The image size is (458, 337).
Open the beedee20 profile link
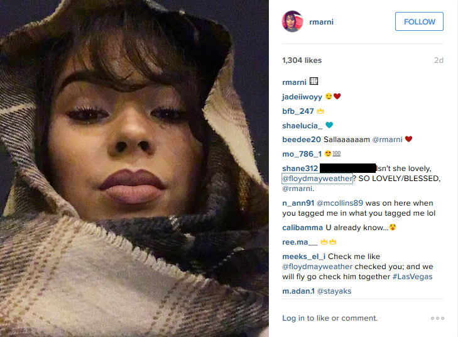click(x=302, y=140)
